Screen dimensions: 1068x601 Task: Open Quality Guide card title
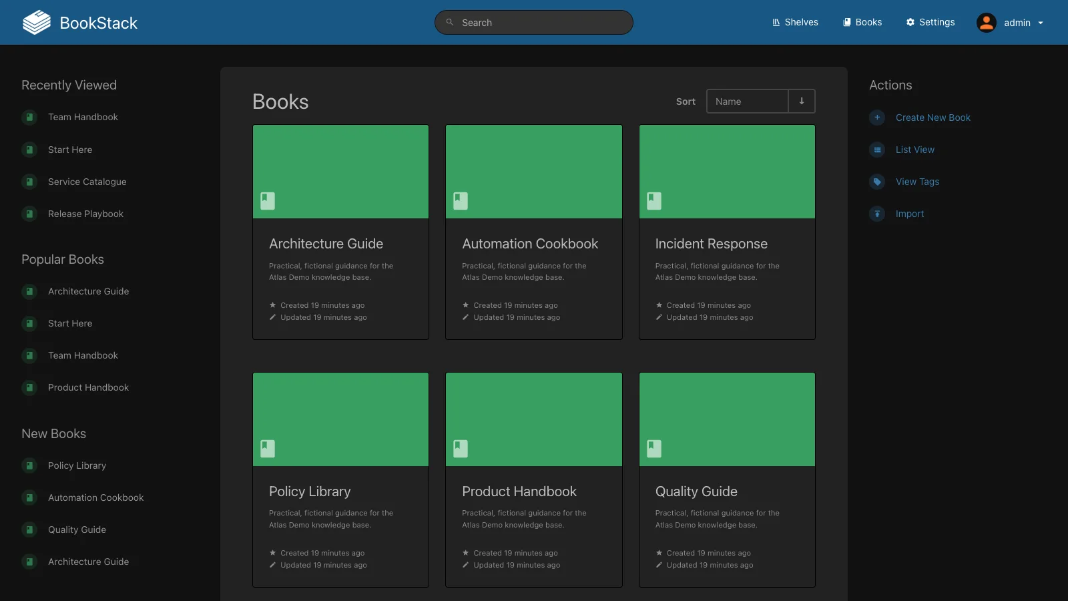click(x=696, y=491)
